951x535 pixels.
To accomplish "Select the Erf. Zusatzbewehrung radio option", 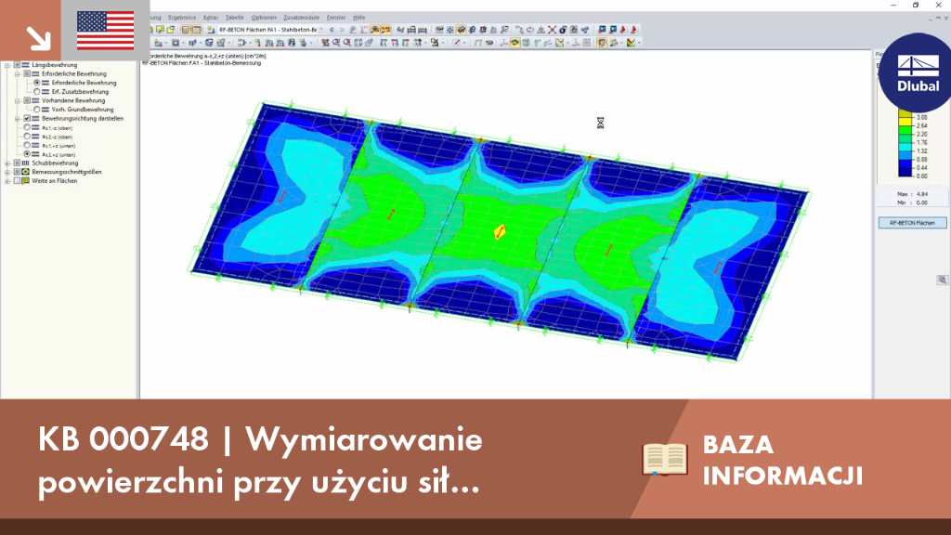I will (37, 92).
